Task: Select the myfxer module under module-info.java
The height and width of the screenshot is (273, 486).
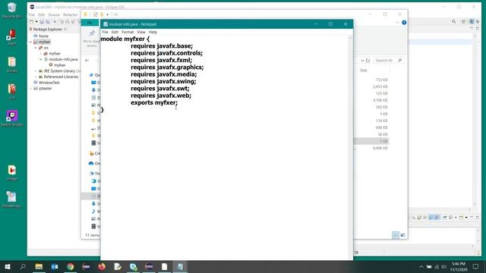Action: pos(58,65)
